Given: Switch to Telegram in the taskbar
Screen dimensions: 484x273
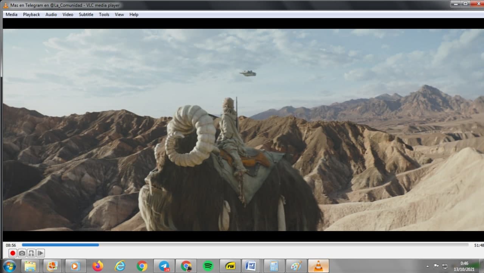Looking at the screenshot, I should point(164,266).
